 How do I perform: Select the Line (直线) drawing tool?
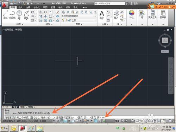[6, 14]
